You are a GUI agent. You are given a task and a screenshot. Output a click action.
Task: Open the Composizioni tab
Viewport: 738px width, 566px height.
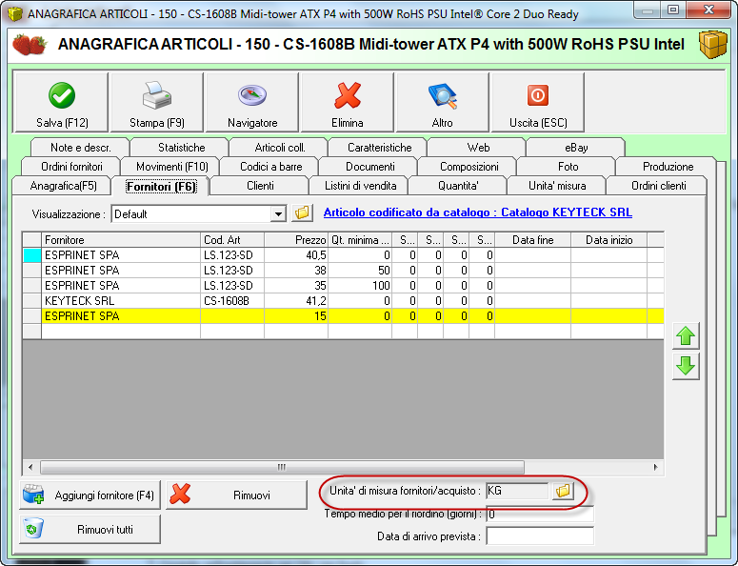[x=469, y=167]
